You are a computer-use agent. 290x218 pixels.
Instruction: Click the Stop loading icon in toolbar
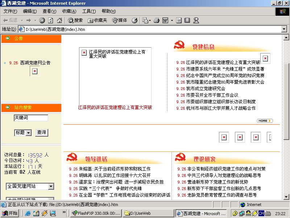[42, 20]
